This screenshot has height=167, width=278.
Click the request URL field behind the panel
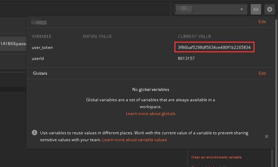click(13, 44)
